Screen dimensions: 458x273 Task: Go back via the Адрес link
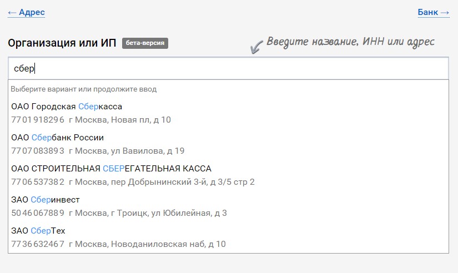tap(26, 12)
